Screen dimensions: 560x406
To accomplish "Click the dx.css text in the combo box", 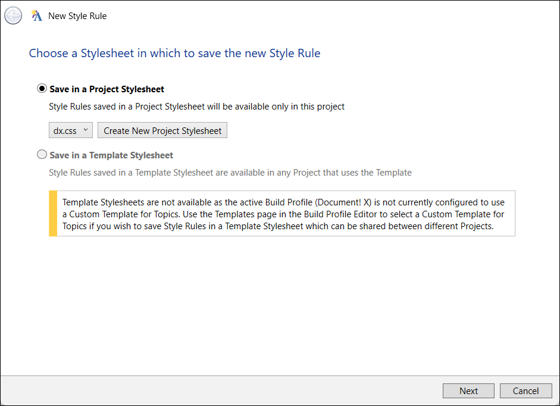I will click(x=65, y=130).
